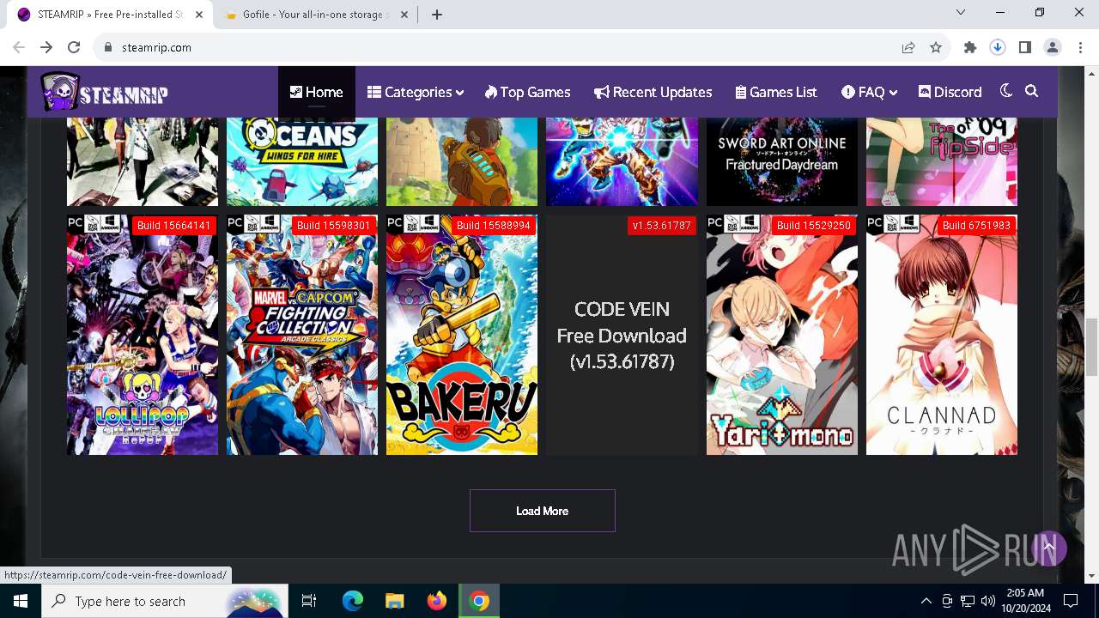Click the Build 15664141 badge
Image resolution: width=1099 pixels, height=618 pixels.
point(173,226)
